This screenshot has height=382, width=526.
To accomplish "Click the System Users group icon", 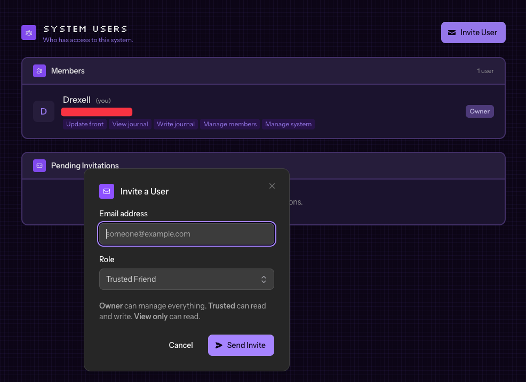I will pos(29,32).
